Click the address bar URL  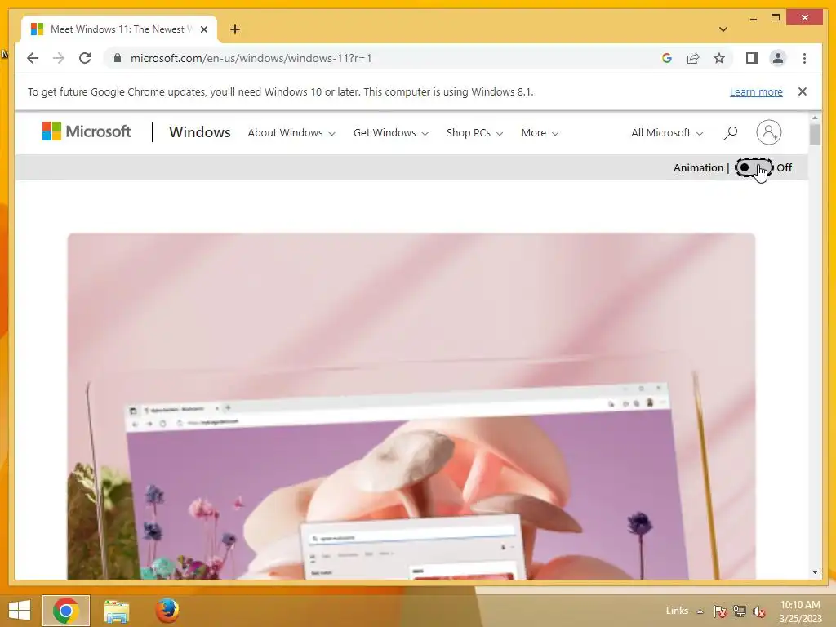coord(251,58)
